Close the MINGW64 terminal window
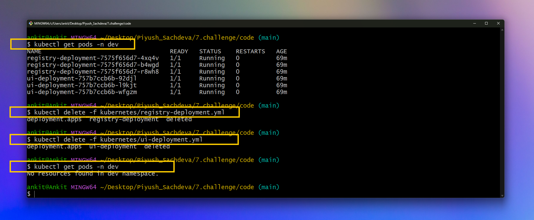The height and width of the screenshot is (220, 534). point(498,23)
